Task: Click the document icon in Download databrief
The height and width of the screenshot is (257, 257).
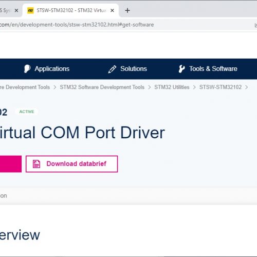Action: (x=36, y=164)
